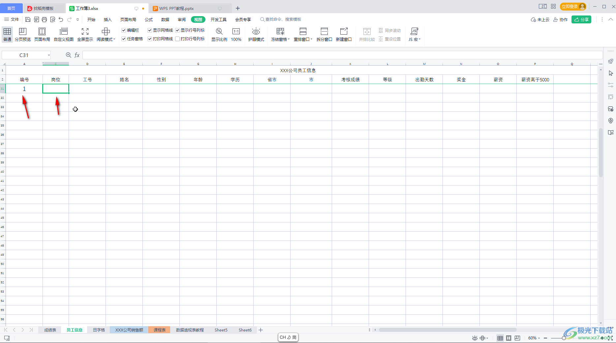Expand the Arrange Windows dropdown arrow
The height and width of the screenshot is (343, 616).
click(x=311, y=39)
